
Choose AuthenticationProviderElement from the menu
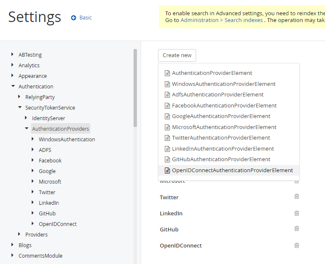click(229, 73)
